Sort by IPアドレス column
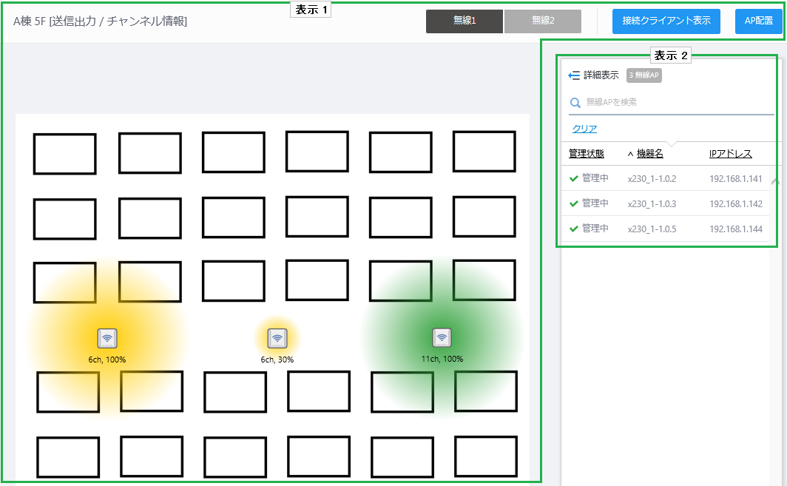787x486 pixels. (x=730, y=154)
